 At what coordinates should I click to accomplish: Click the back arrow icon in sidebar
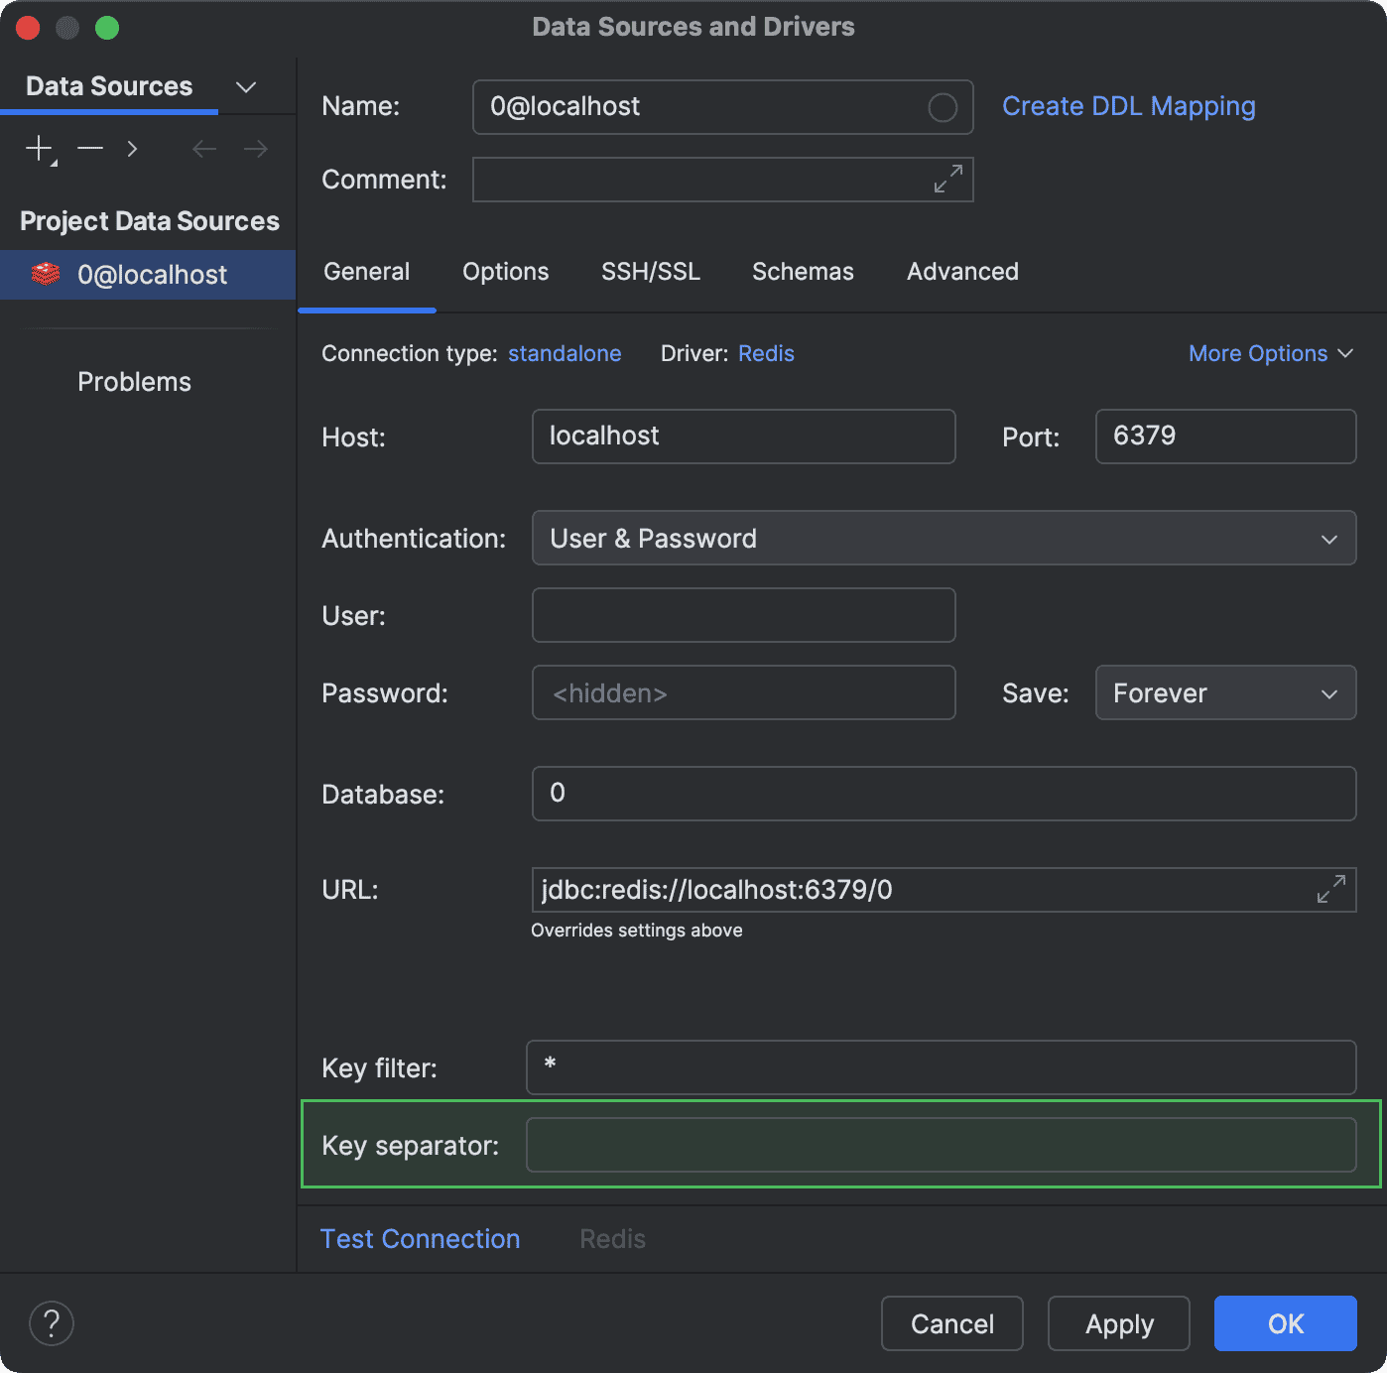(x=204, y=149)
